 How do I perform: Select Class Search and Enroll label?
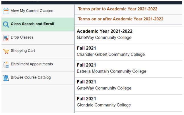pos(32,24)
